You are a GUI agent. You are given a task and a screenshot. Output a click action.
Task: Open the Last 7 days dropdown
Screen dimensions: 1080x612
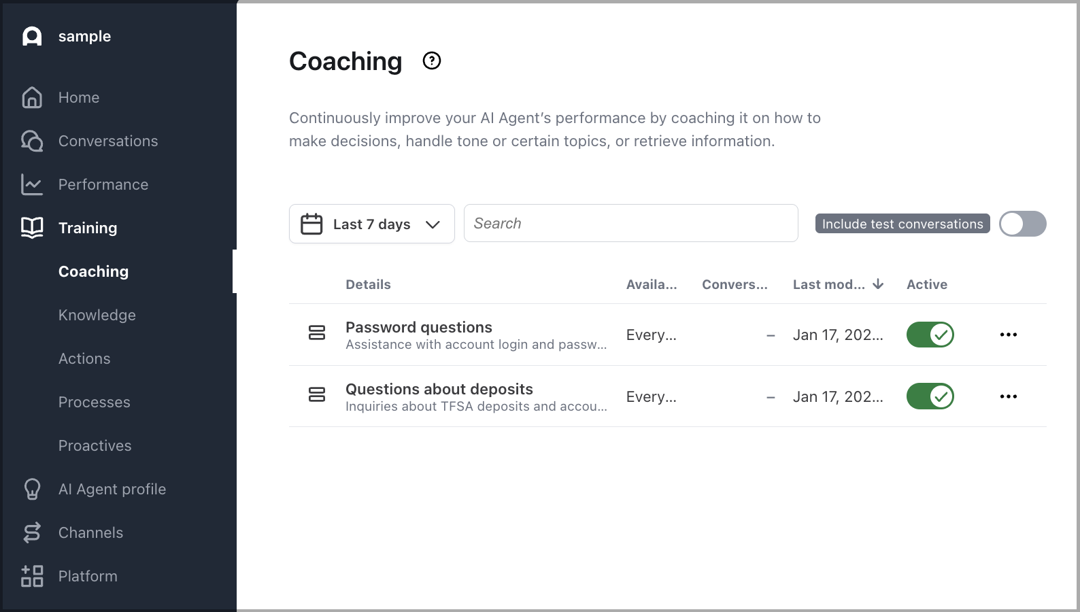371,224
